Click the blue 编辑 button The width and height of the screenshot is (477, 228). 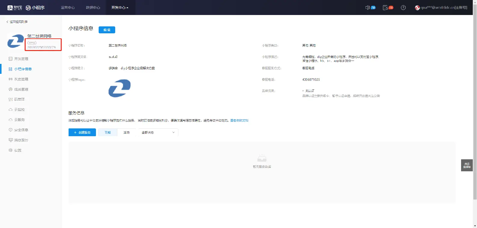107,30
